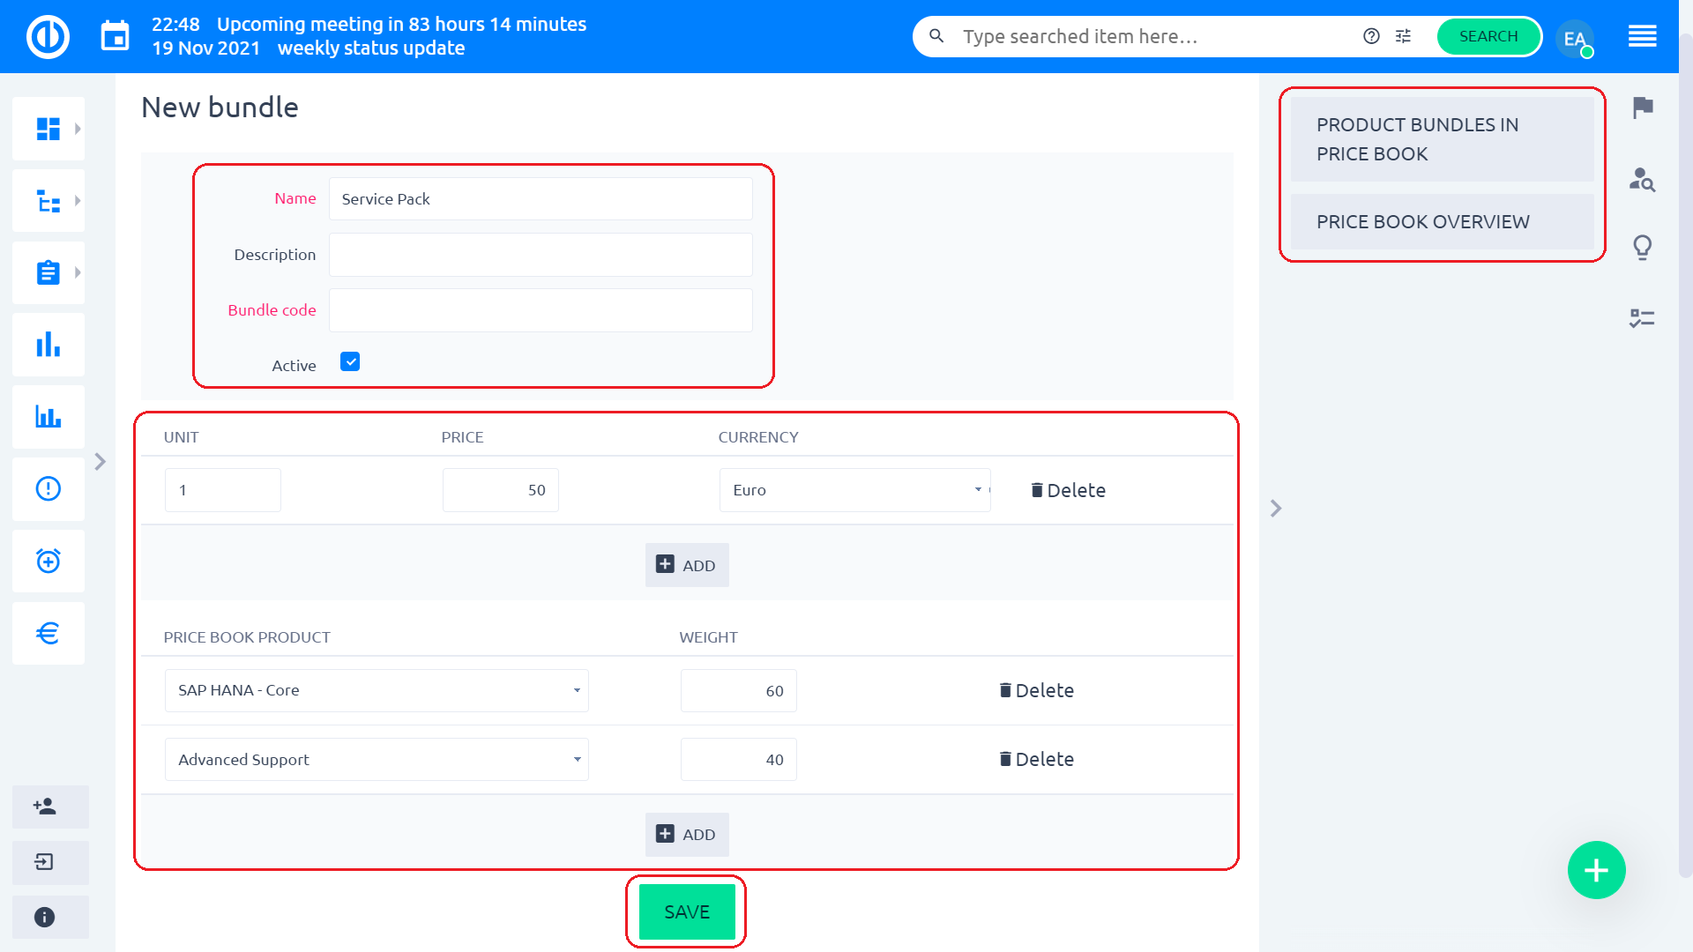Open the exclamation alerts sidebar icon
1693x952 pixels.
[x=48, y=488]
